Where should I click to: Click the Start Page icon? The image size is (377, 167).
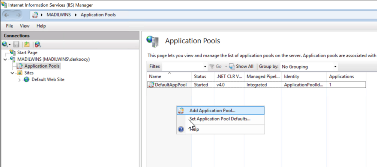pos(13,52)
